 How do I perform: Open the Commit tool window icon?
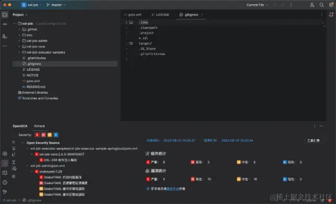(5, 24)
